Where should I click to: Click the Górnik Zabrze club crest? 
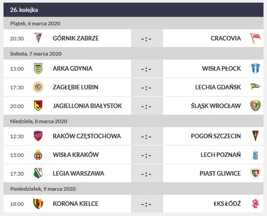pos(38,38)
